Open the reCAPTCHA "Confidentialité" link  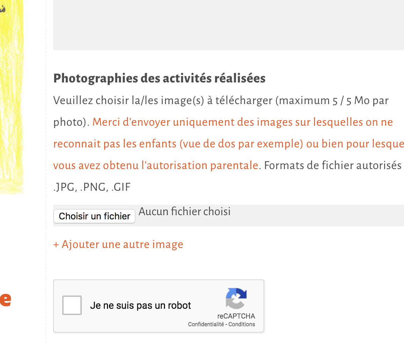[x=206, y=324]
